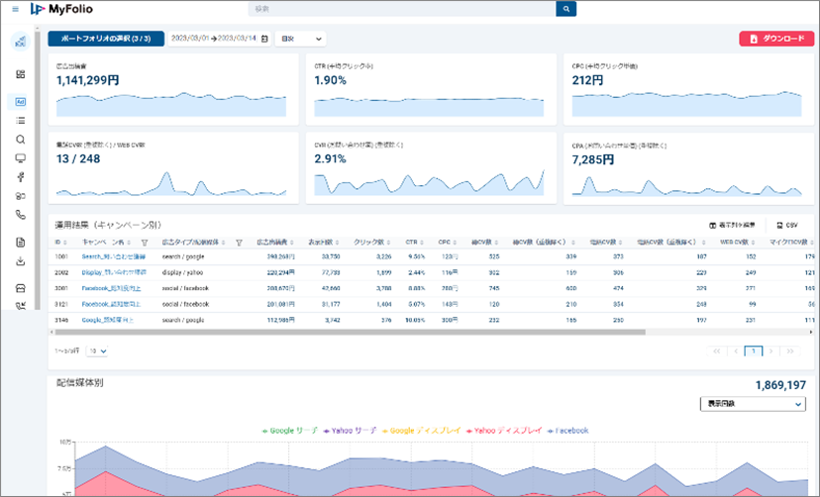
Task: Click the CPA card showing 7,285円
Action: 688,168
